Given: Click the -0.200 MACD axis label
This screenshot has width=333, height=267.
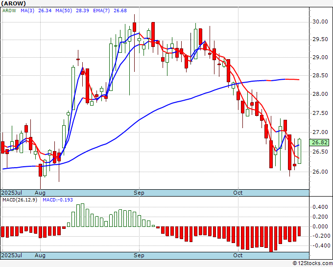Looking at the screenshot, I should coord(320,236).
